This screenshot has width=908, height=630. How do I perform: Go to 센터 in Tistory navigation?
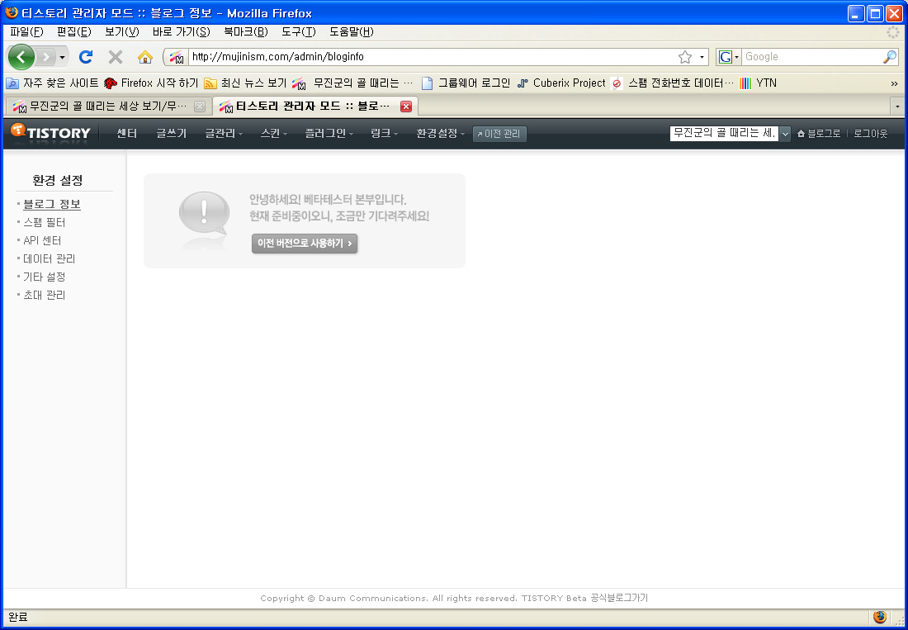[127, 134]
